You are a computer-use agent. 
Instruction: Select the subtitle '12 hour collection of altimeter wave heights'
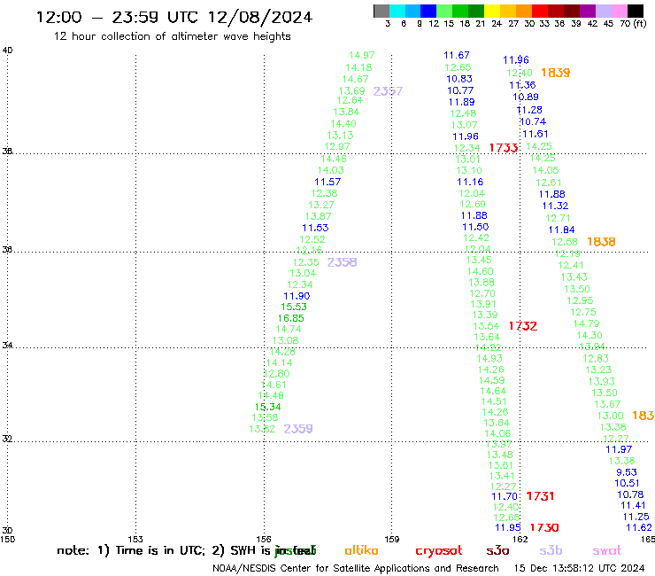pos(172,36)
